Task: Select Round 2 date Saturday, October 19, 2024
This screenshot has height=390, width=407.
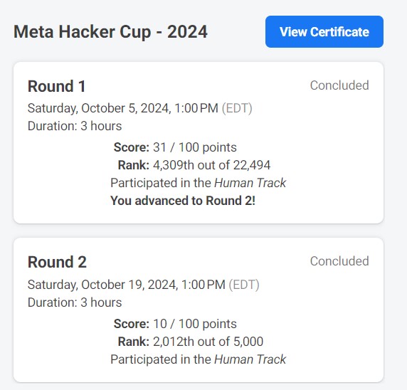Action: 102,285
